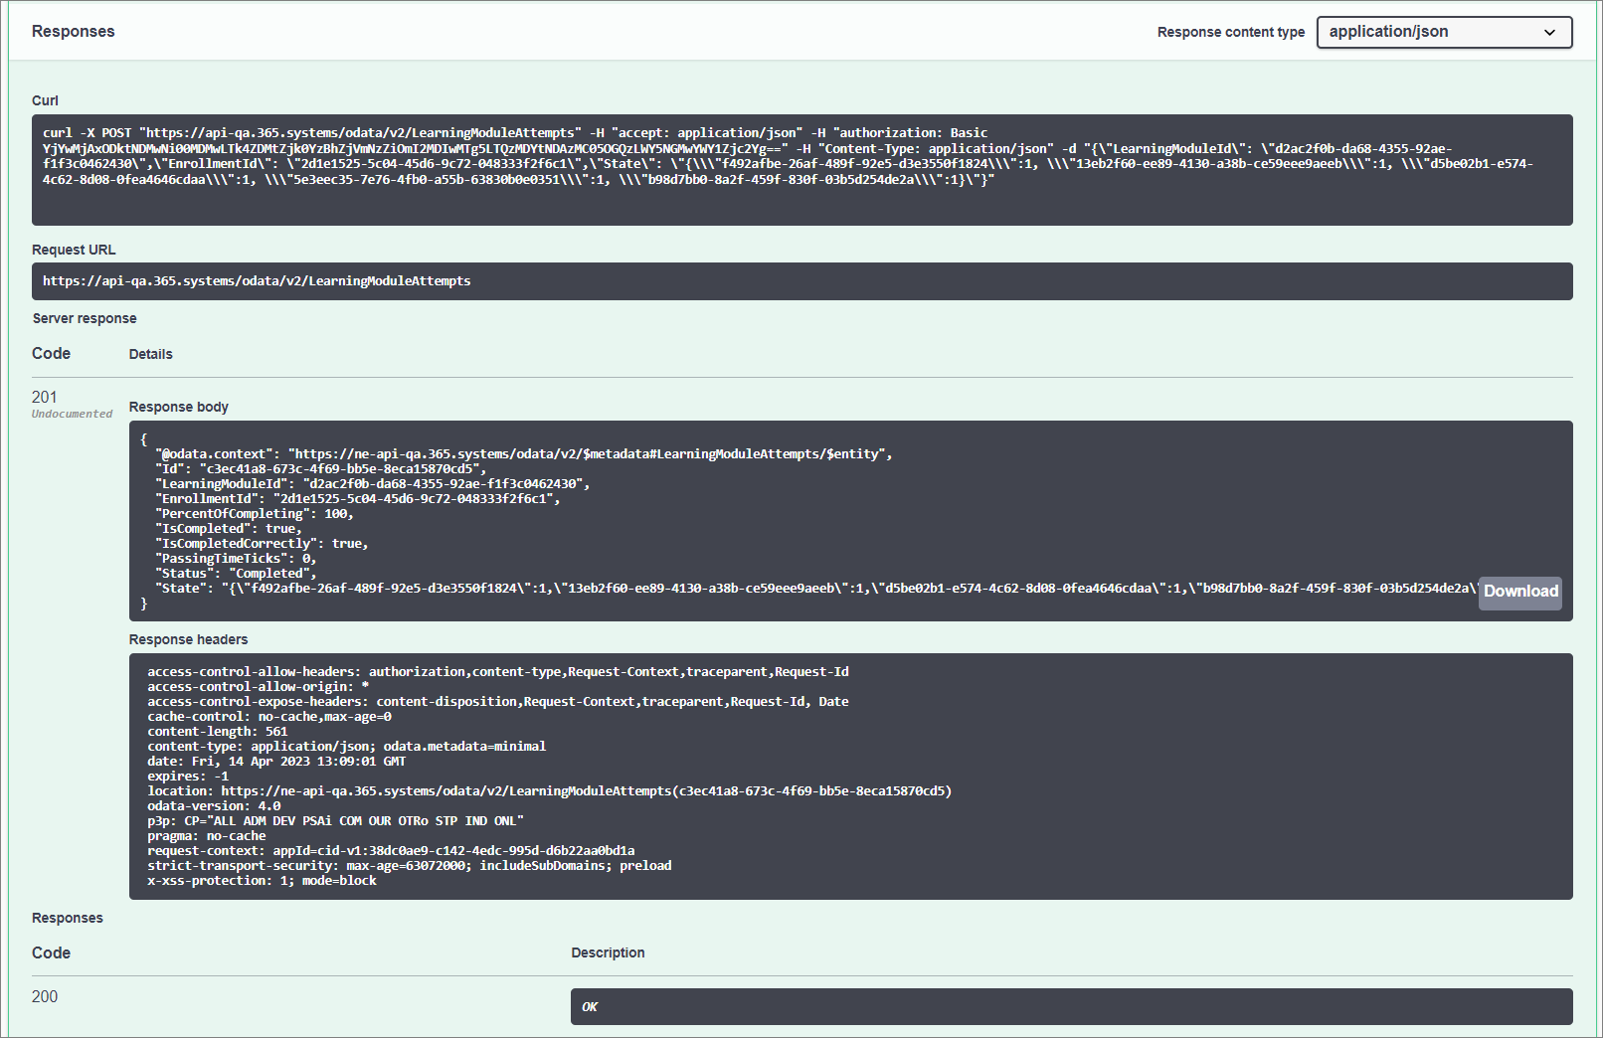Screen dimensions: 1603x1038
Task: Click the strict-transport-security header line
Action: coord(409,866)
